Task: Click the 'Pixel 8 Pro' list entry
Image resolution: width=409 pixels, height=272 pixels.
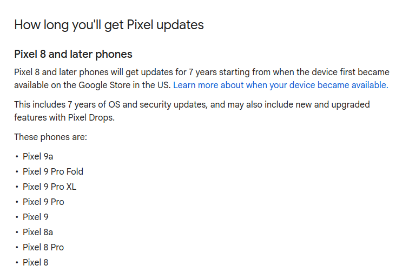Action: [43, 247]
